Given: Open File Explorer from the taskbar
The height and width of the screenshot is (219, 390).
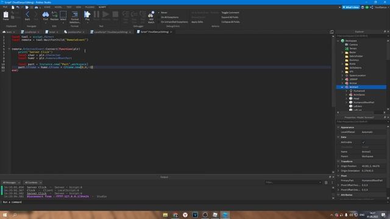Looking at the screenshot, I should coord(165,215).
